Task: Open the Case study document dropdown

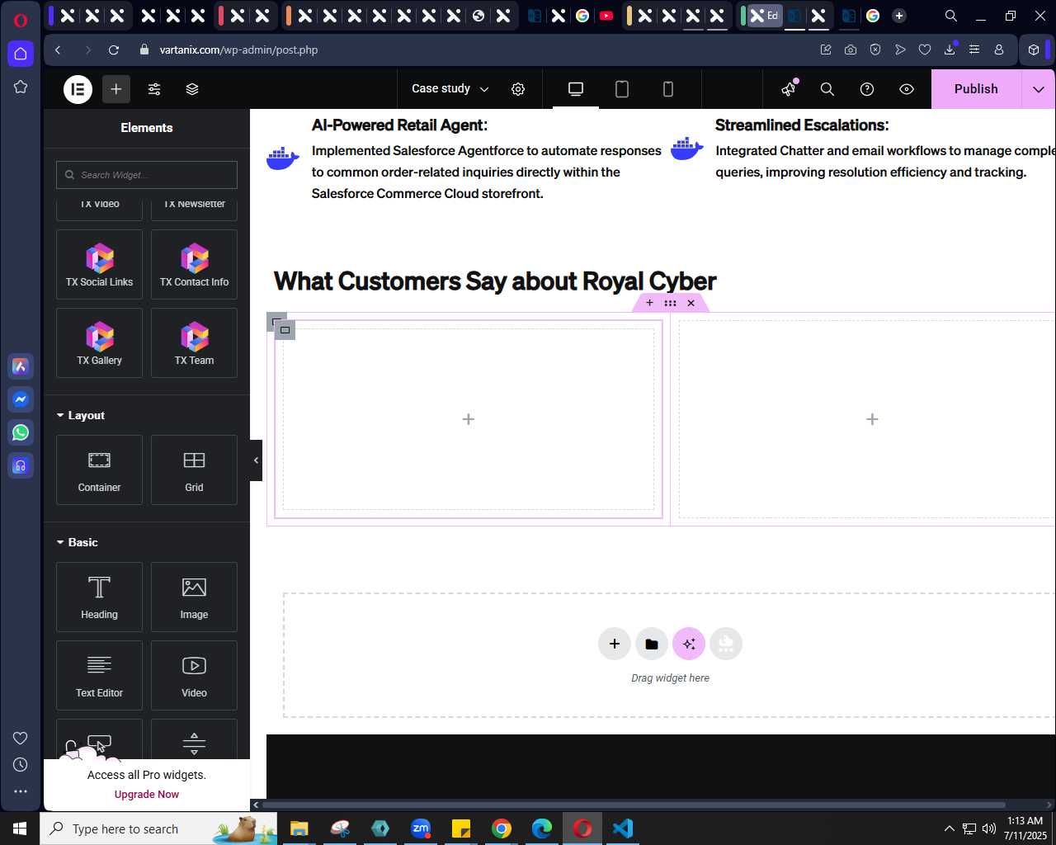Action: pos(450,89)
